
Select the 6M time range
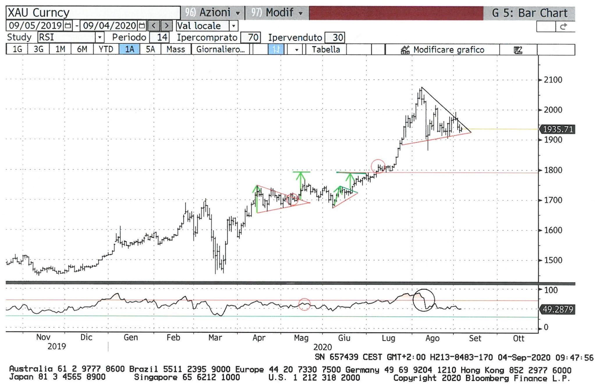[x=82, y=49]
